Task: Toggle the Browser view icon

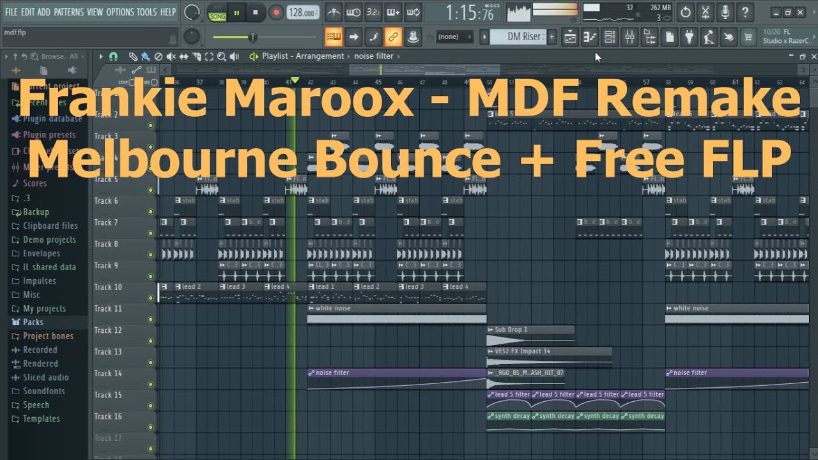Action: tap(649, 37)
